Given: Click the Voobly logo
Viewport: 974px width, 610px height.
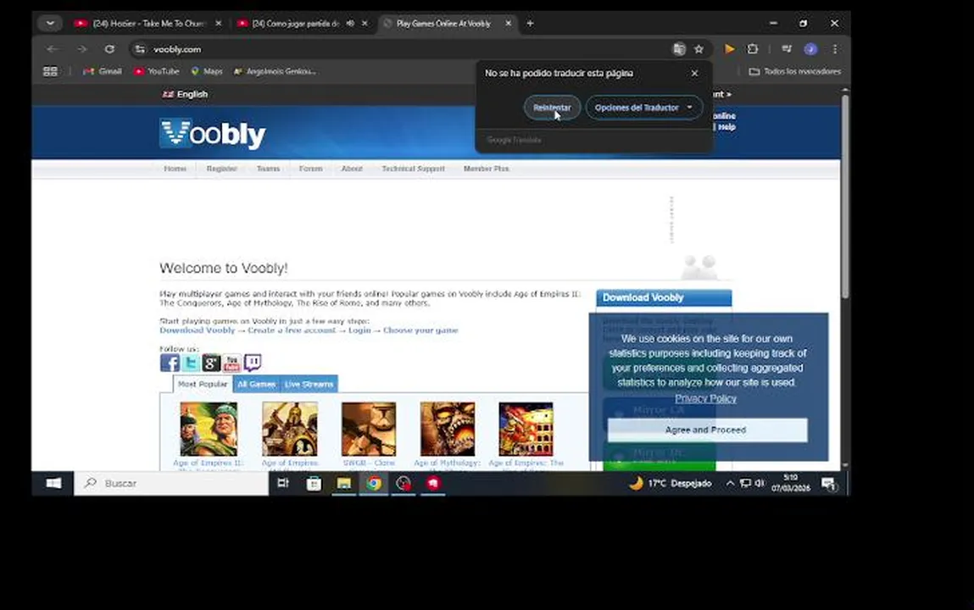Looking at the screenshot, I should pyautogui.click(x=213, y=133).
